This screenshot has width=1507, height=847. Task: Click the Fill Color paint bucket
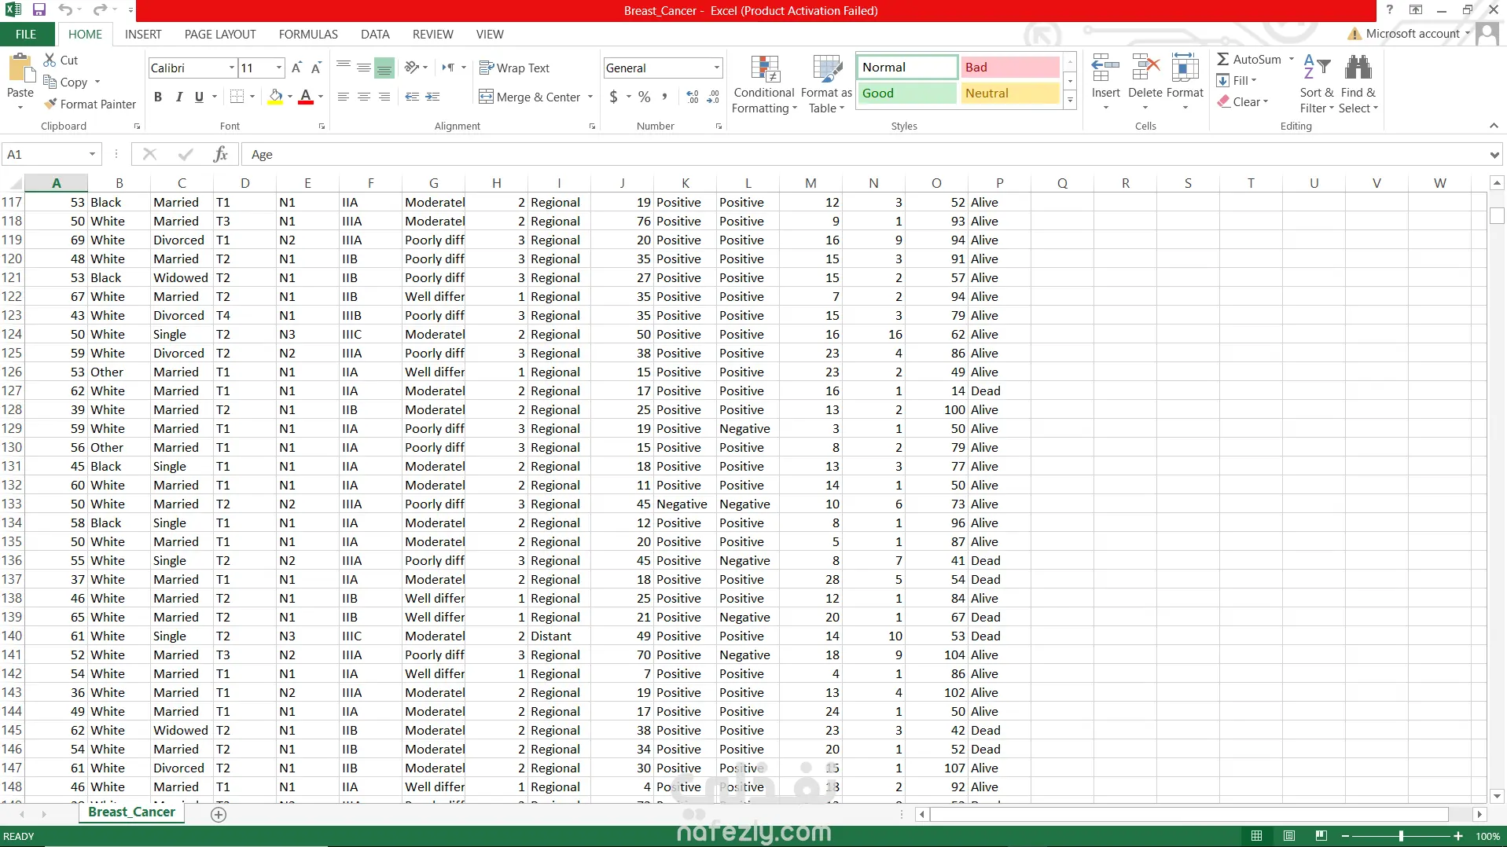(275, 97)
